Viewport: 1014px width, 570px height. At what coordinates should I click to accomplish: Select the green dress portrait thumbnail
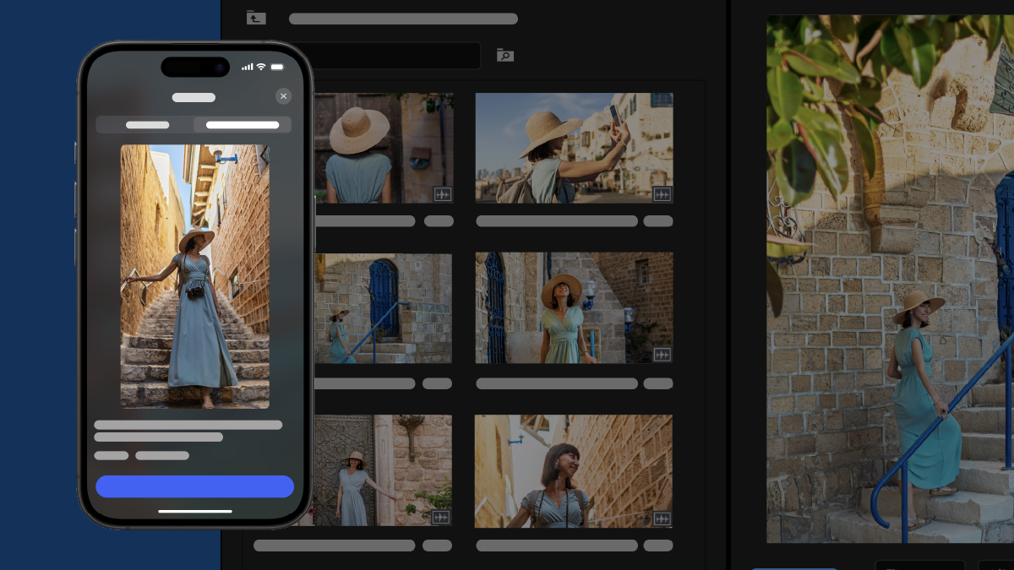point(573,308)
